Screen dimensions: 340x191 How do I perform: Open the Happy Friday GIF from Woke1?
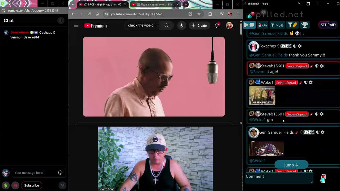point(262,96)
